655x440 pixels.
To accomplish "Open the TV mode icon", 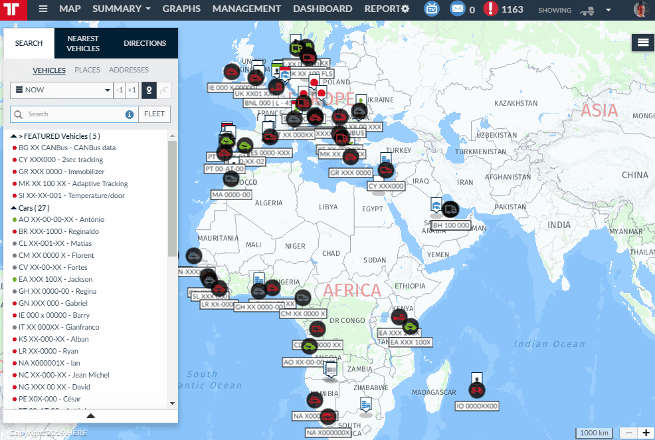I will click(x=432, y=9).
